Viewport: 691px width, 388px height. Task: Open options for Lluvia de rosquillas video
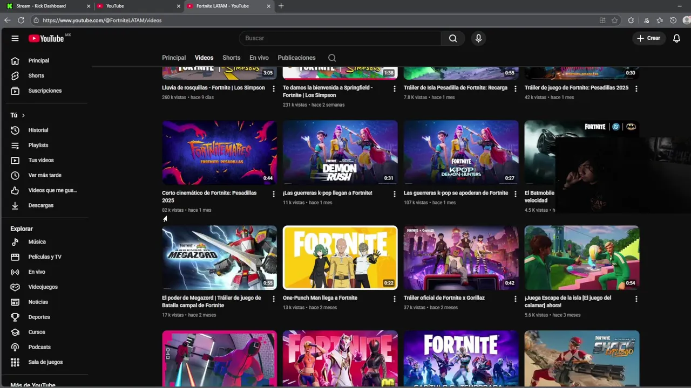click(274, 89)
